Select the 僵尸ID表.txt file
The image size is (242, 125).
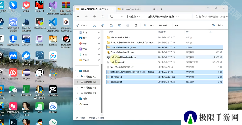(x=165, y=77)
